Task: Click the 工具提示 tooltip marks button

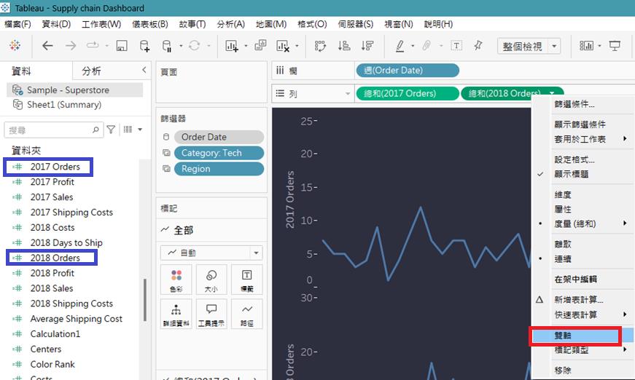Action: click(x=211, y=314)
